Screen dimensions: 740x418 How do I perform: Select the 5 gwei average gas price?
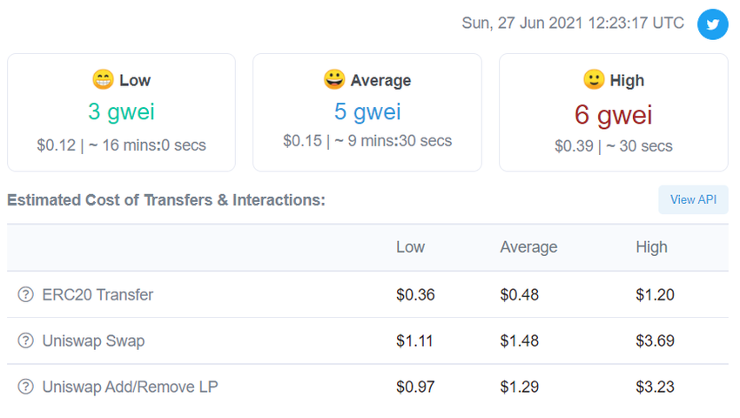click(367, 111)
